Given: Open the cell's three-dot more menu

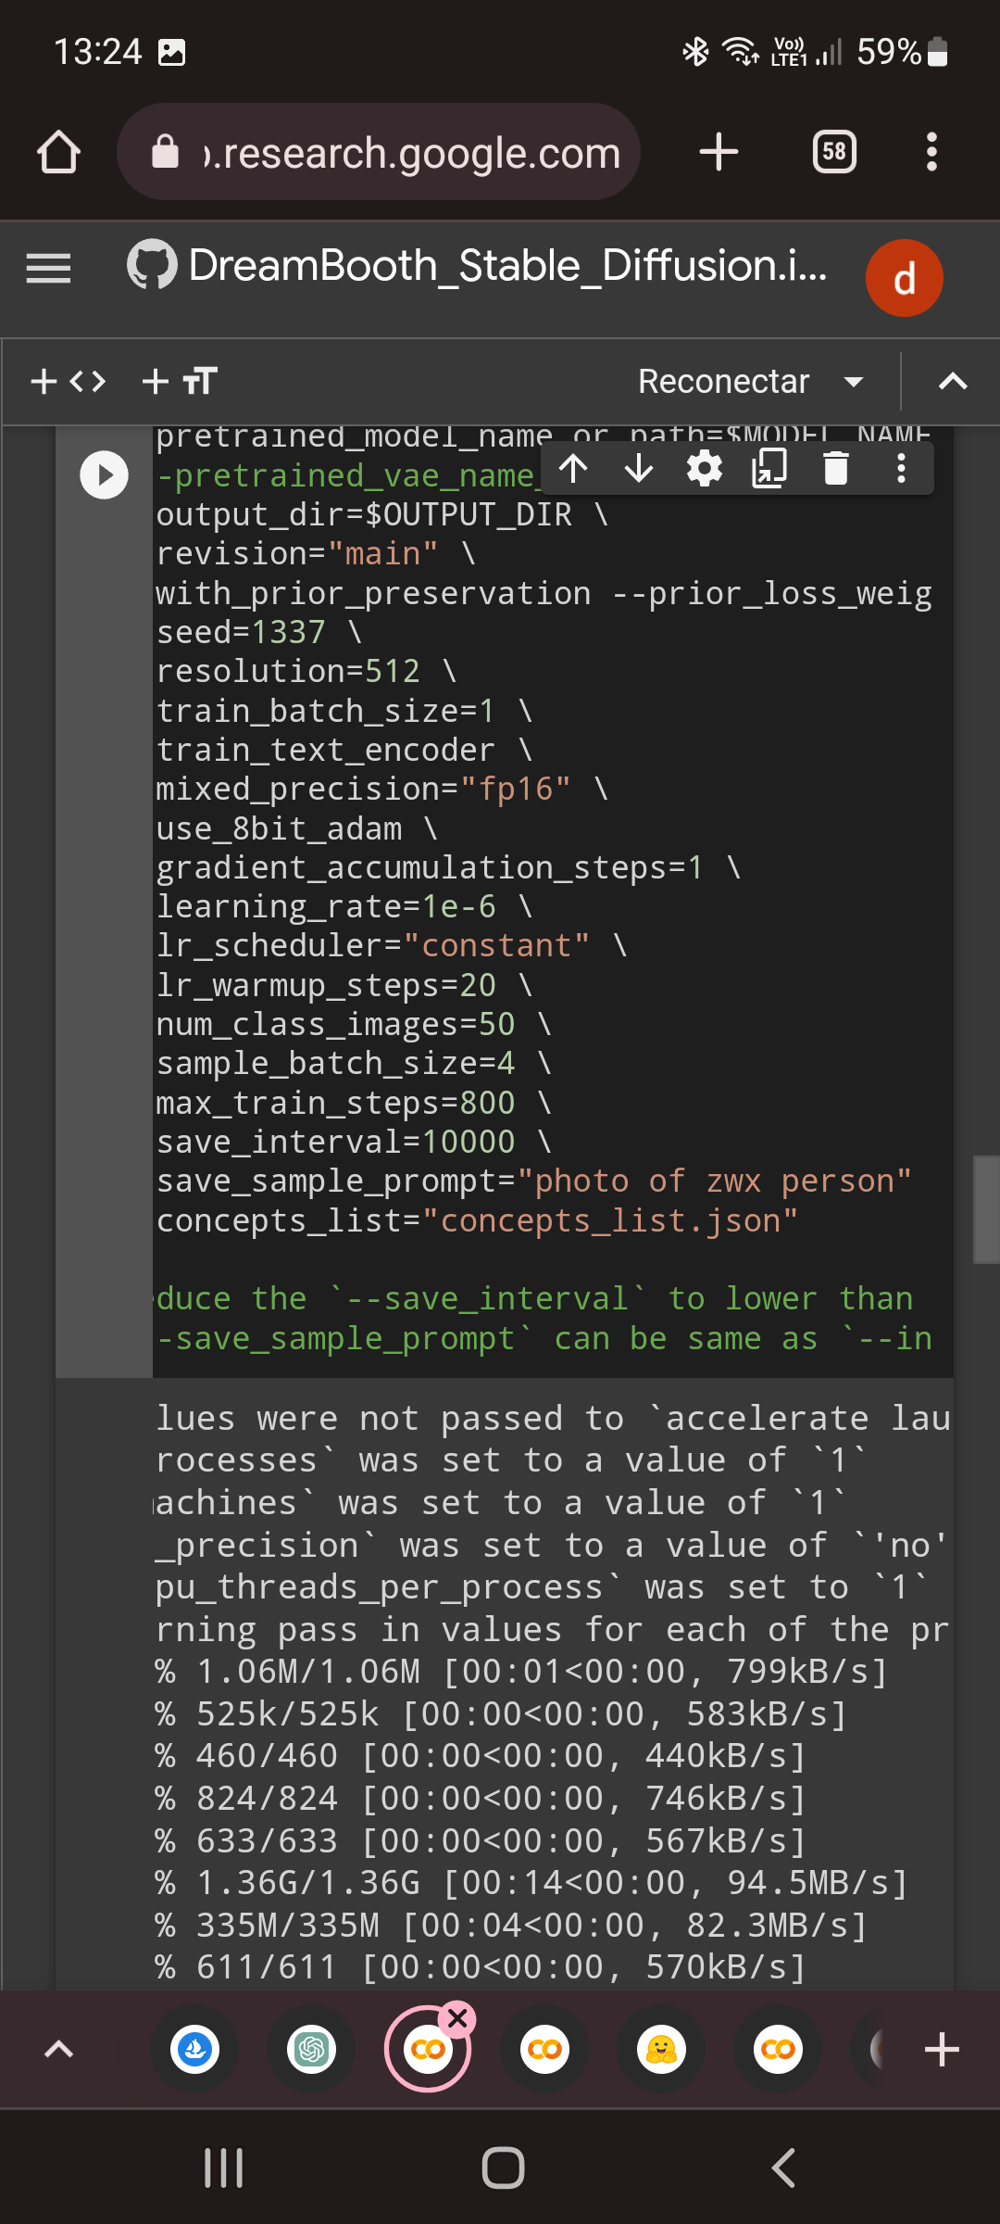Looking at the screenshot, I should [900, 468].
